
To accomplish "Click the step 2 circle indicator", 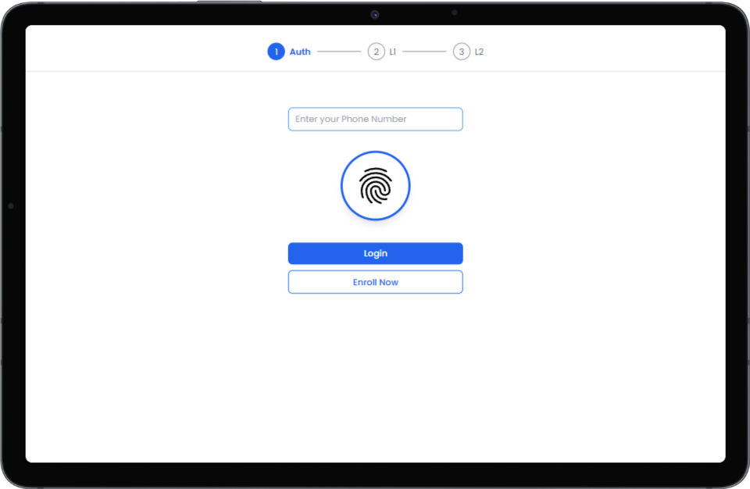I will tap(376, 52).
